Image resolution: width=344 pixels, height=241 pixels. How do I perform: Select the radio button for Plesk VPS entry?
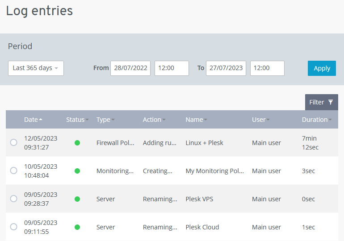(13, 199)
